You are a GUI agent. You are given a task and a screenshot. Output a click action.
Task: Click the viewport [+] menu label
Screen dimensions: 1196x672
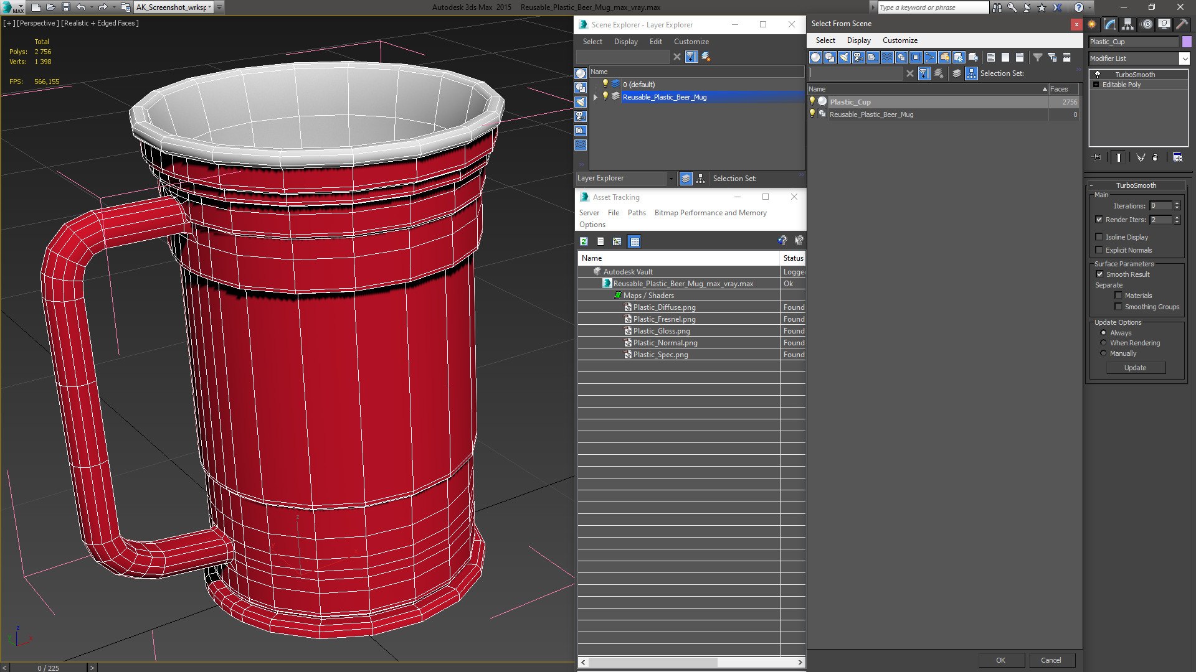(x=9, y=23)
